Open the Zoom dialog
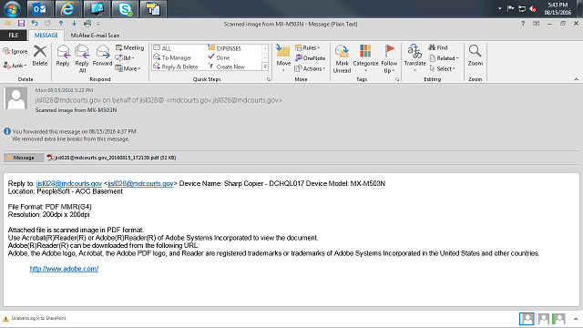 (476, 56)
